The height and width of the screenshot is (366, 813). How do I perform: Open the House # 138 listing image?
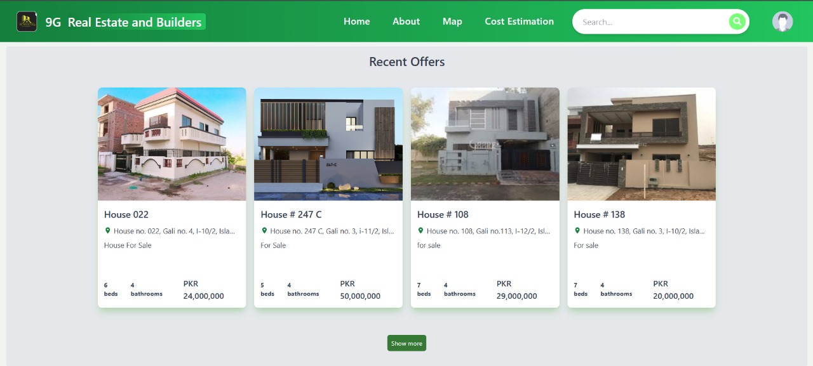point(642,144)
